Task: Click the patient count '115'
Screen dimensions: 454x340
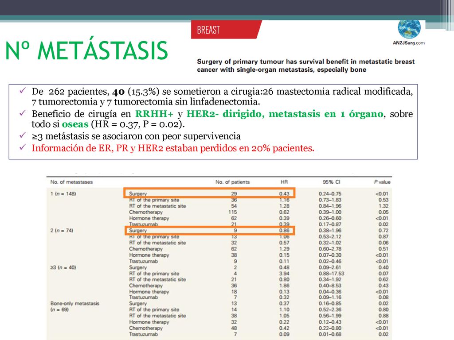Action: (x=232, y=212)
